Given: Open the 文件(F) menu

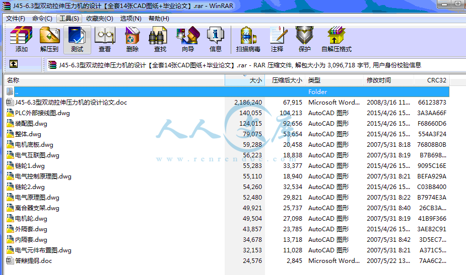Looking at the screenshot, I should (16, 19).
